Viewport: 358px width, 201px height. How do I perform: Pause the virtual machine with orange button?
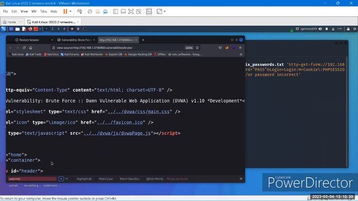pos(65,11)
